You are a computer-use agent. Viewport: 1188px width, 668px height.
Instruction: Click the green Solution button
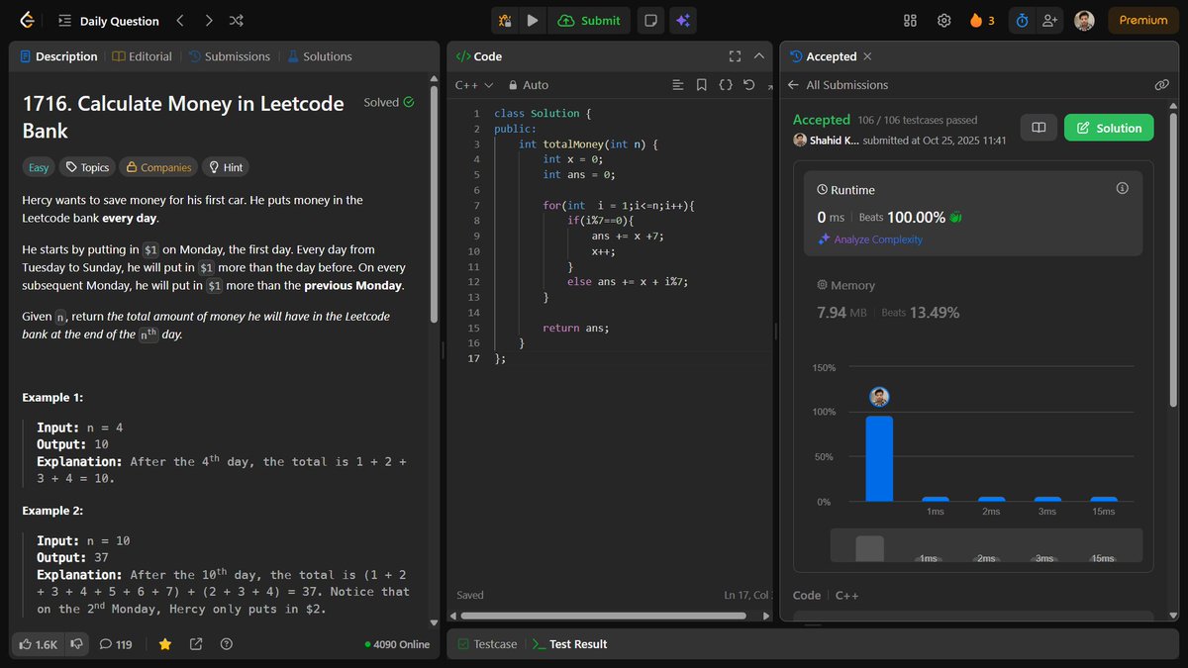coord(1109,128)
